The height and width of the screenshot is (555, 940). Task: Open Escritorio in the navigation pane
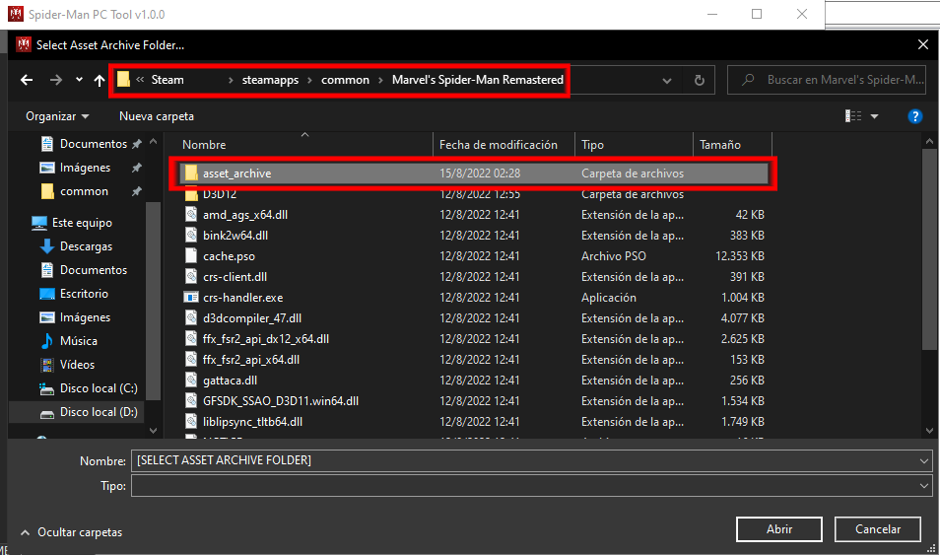pyautogui.click(x=84, y=294)
